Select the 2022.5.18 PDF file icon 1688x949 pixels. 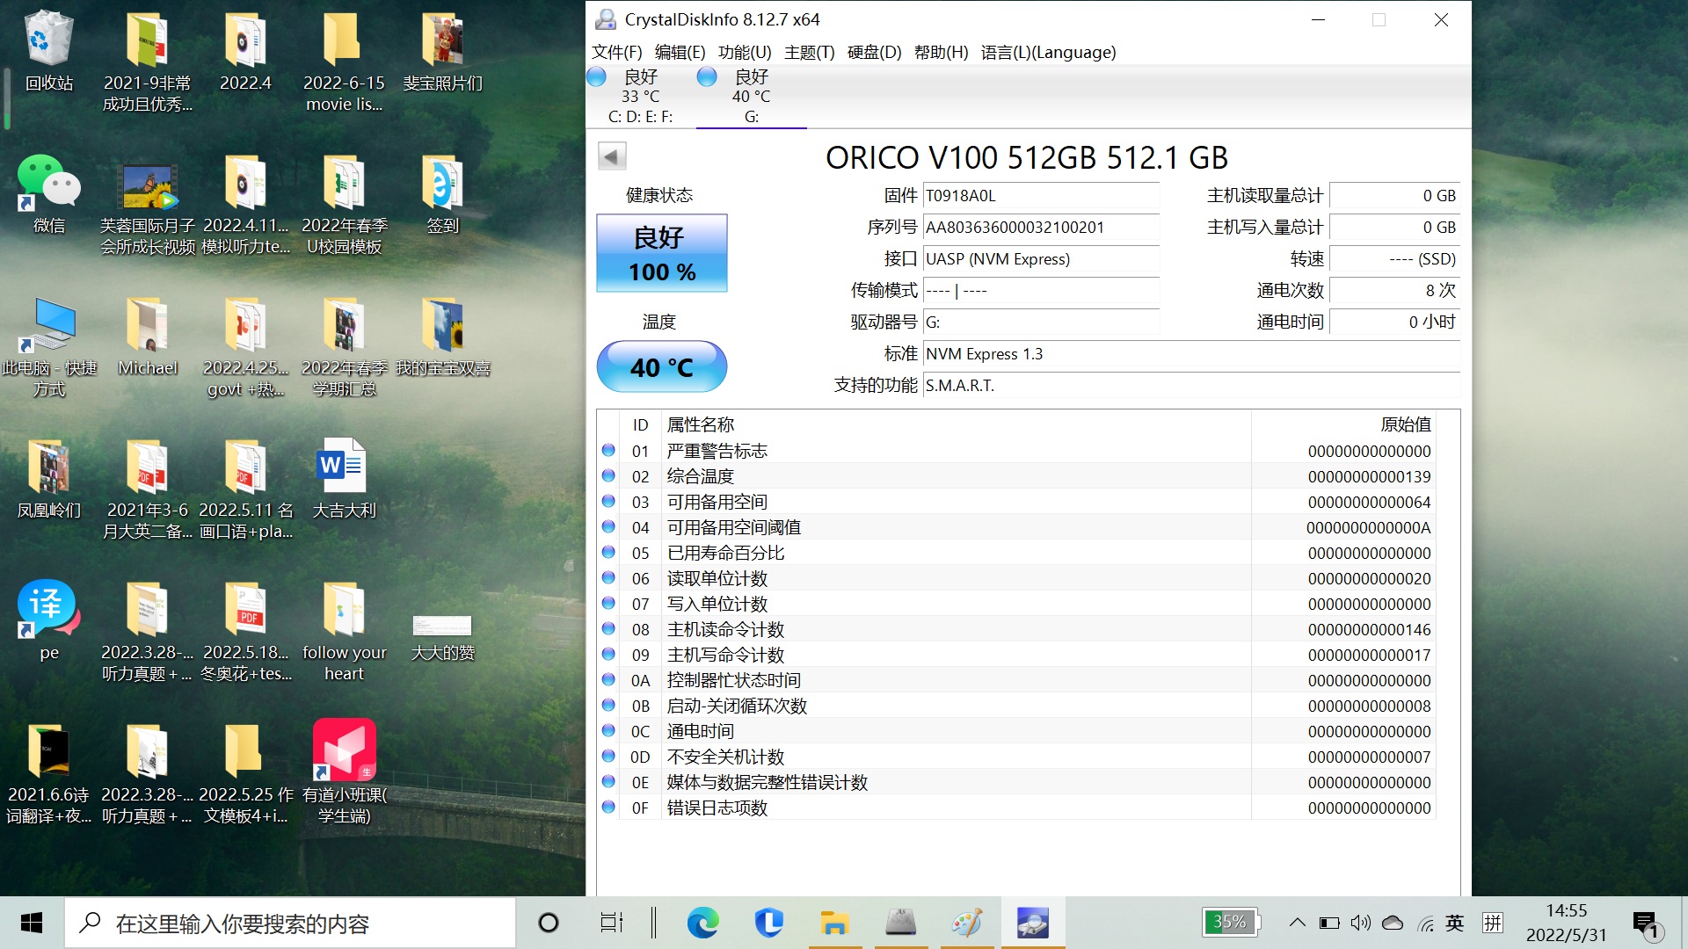point(245,631)
